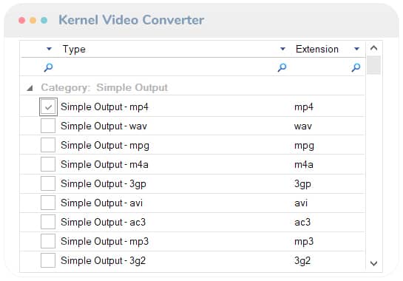Uncheck the Simple Output - mp4 checkbox

click(48, 107)
